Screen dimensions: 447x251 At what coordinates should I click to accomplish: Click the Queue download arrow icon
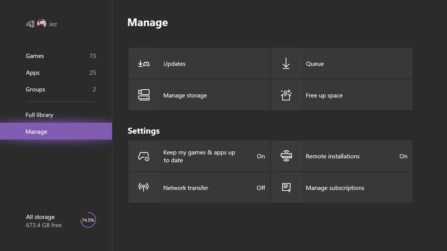click(x=286, y=64)
